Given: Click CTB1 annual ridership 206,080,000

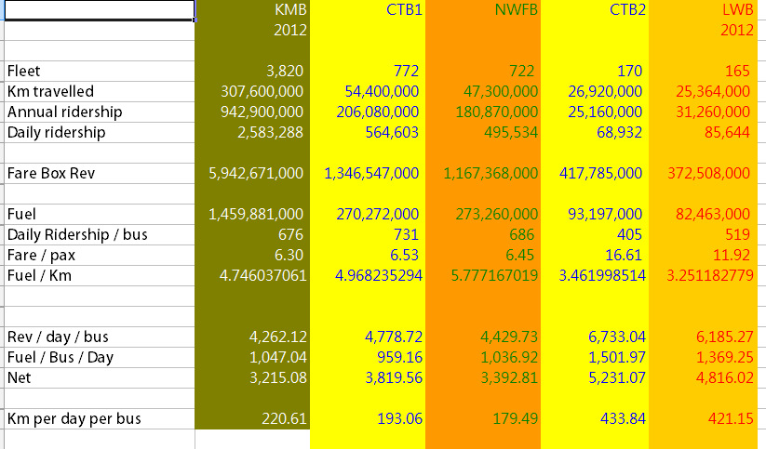Looking at the screenshot, I should pos(378,112).
